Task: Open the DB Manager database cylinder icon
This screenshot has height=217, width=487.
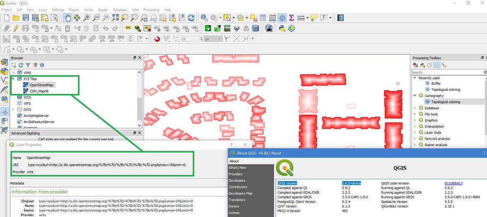Action: [x=255, y=28]
